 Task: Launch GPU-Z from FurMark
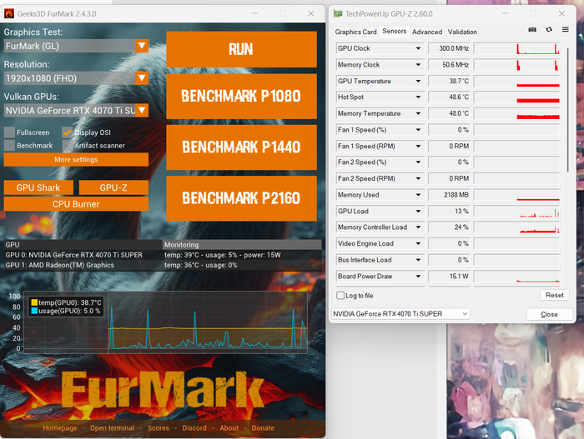coord(113,188)
